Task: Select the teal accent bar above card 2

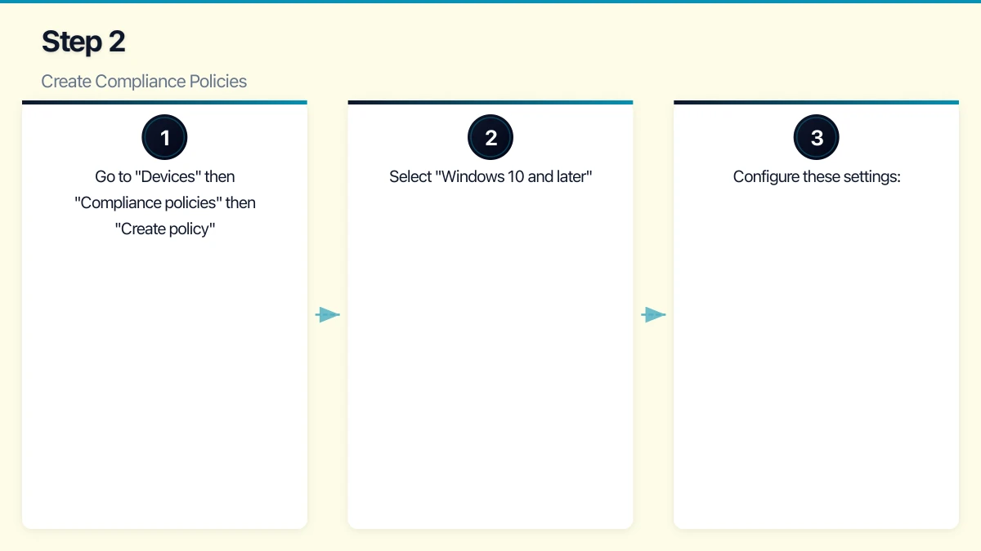Action: [x=490, y=102]
